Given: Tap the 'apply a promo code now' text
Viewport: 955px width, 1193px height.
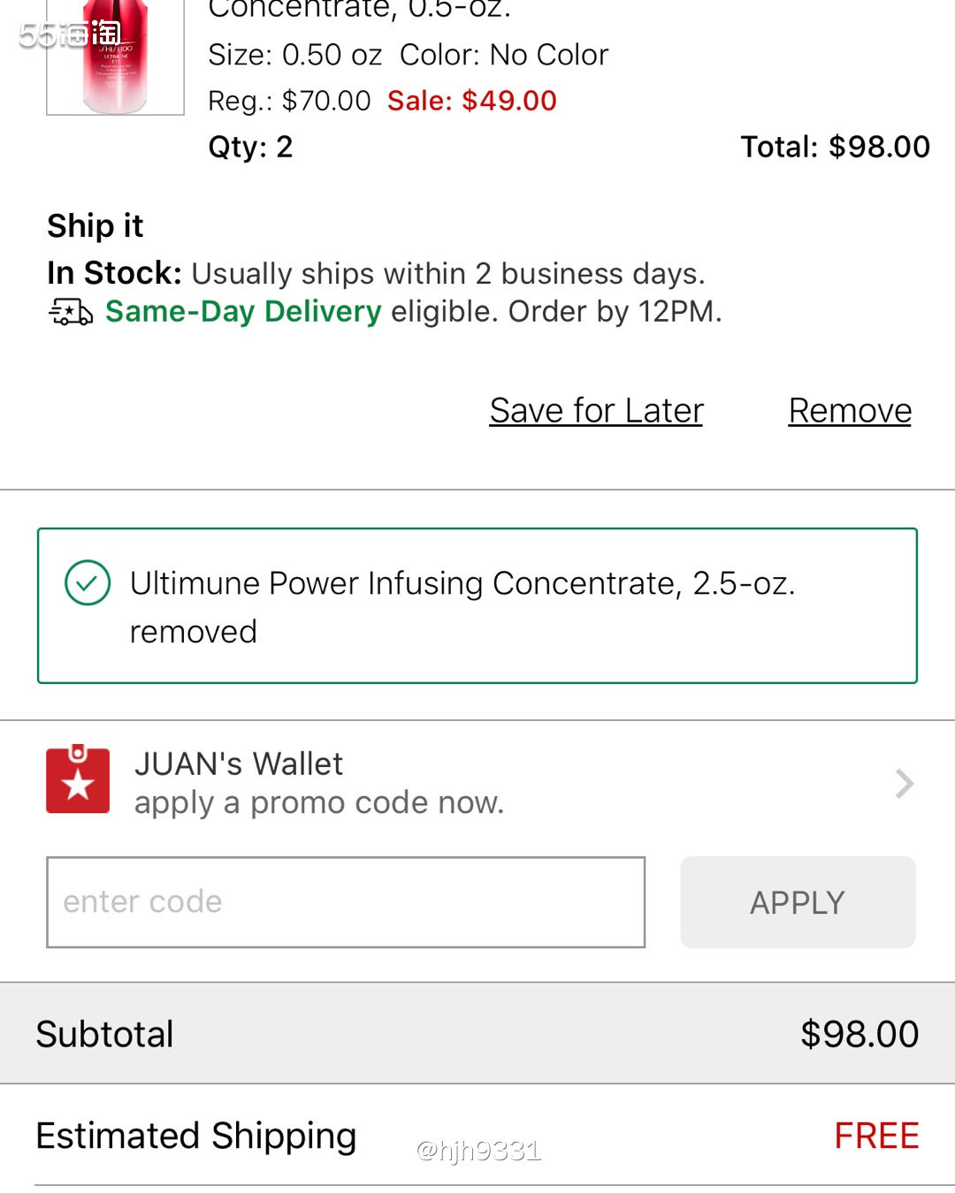Looking at the screenshot, I should (x=319, y=803).
